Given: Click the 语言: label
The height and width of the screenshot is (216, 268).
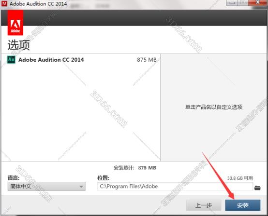Looking at the screenshot, I should pos(14,178).
